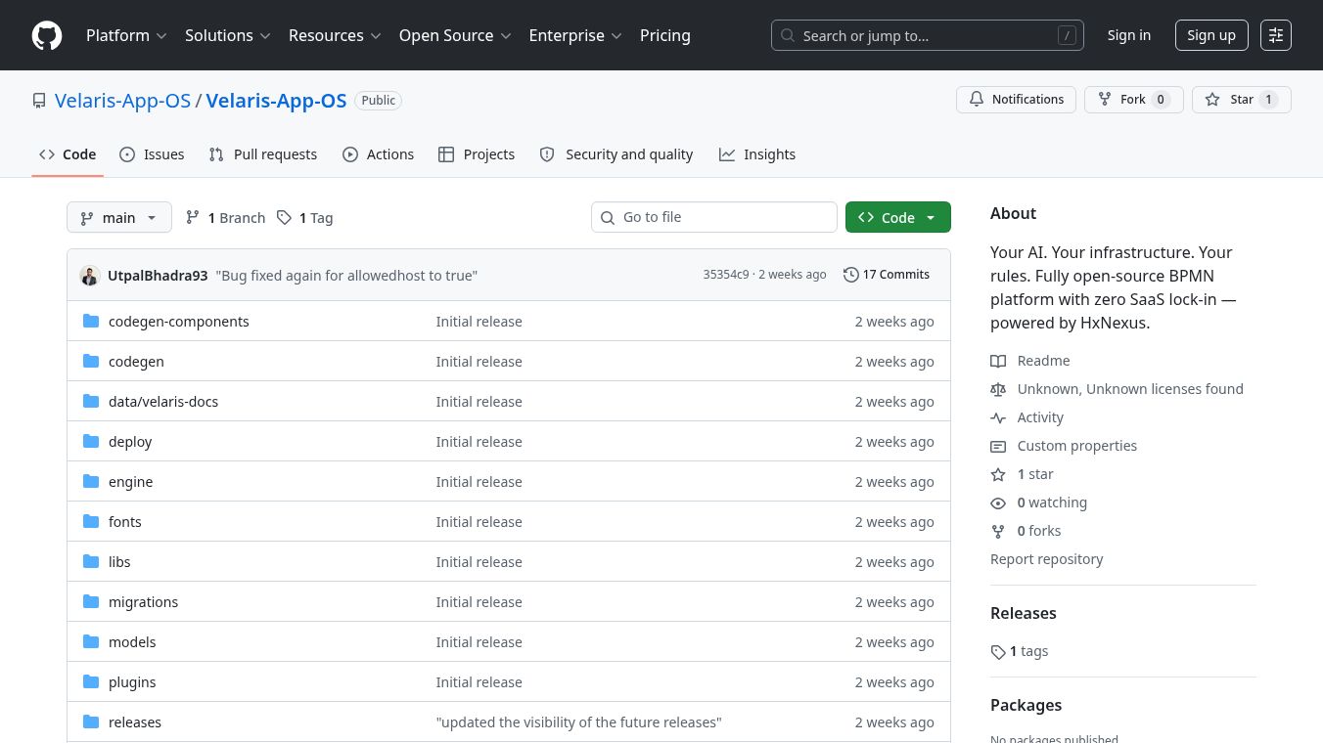Click the folder icon for plugins
The height and width of the screenshot is (743, 1323).
click(91, 681)
